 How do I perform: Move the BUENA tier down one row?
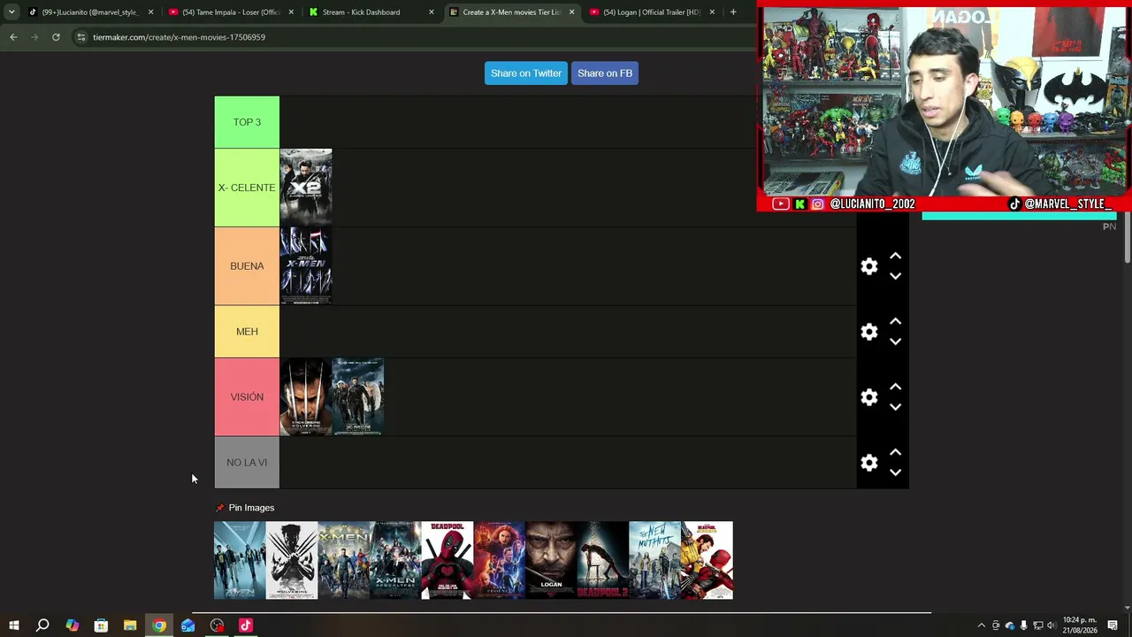[x=895, y=276]
